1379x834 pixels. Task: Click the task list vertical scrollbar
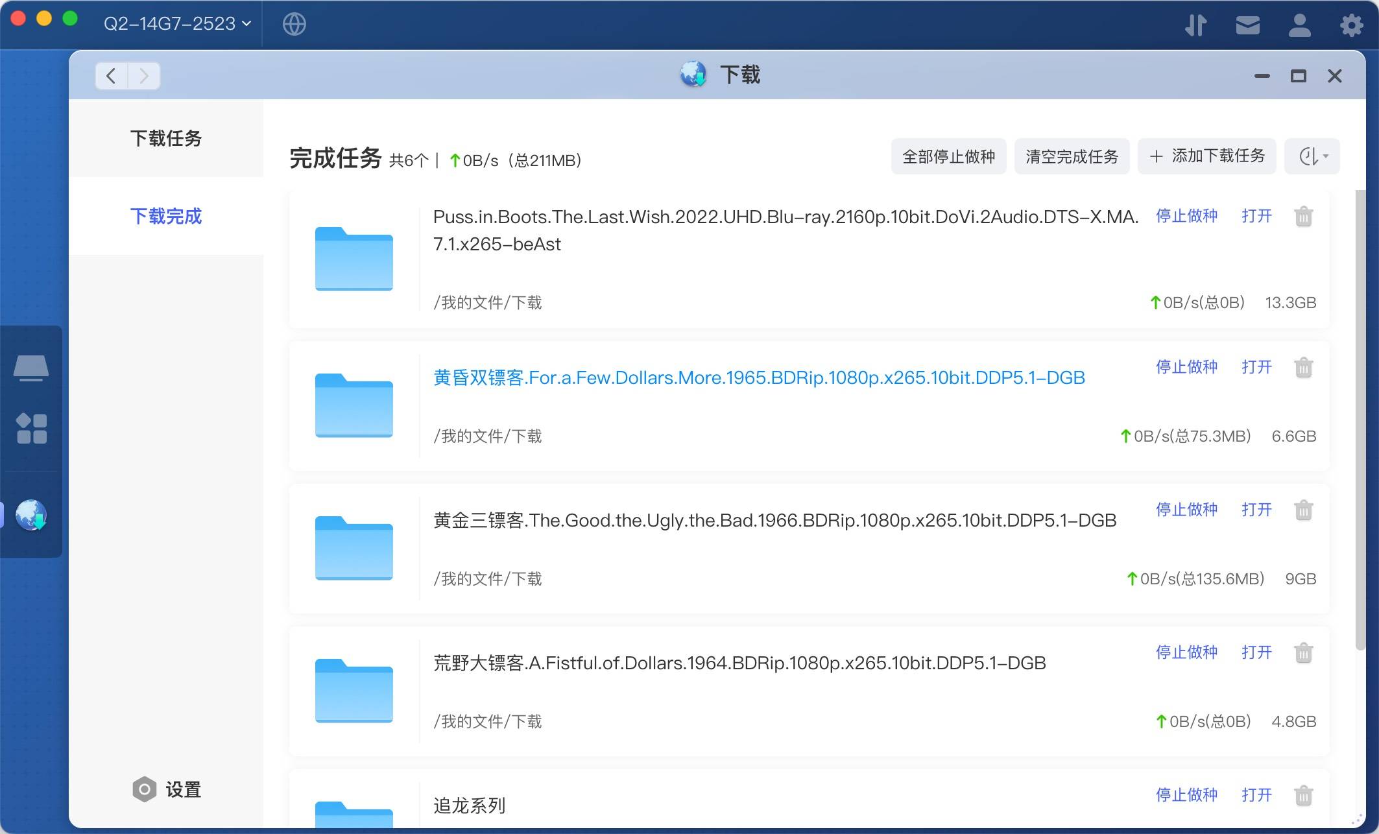[x=1360, y=420]
